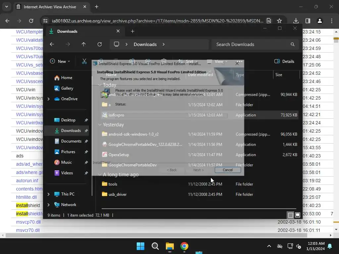Image resolution: width=339 pixels, height=254 pixels.
Task: Collapse the Yesterday file group
Action: pos(100,125)
